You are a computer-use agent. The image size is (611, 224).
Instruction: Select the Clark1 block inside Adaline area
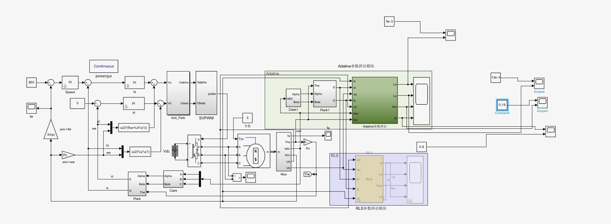(x=293, y=98)
